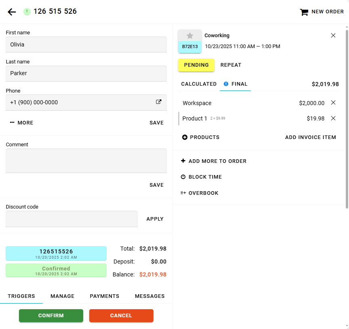Screen dimensions: 349x329
Task: Open phone number external link icon
Action: coord(159,102)
